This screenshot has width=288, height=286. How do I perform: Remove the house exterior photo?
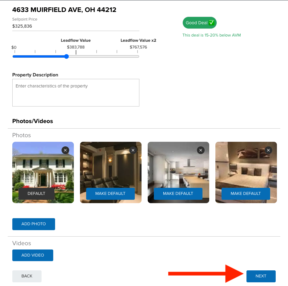click(x=65, y=150)
